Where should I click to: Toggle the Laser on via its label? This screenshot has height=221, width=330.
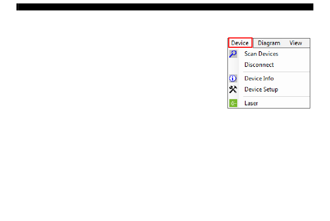tap(251, 103)
